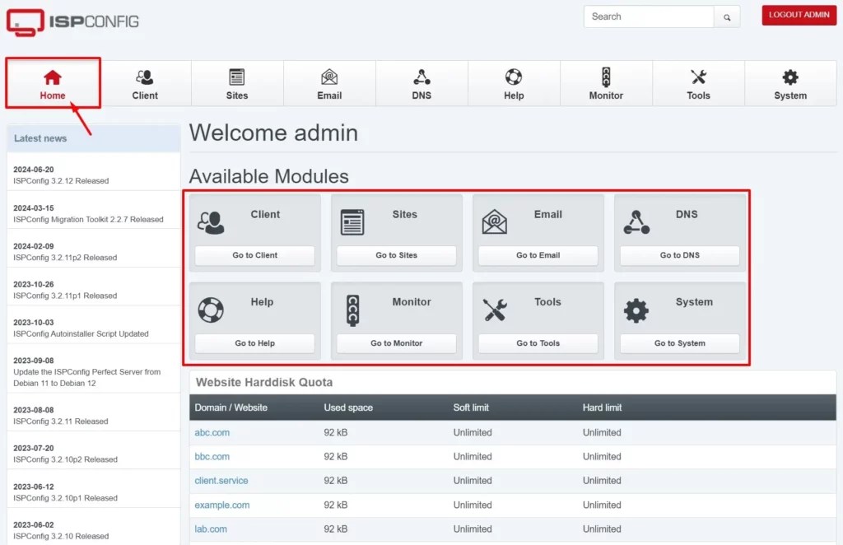
Task: Click into the Search input field
Action: point(649,16)
